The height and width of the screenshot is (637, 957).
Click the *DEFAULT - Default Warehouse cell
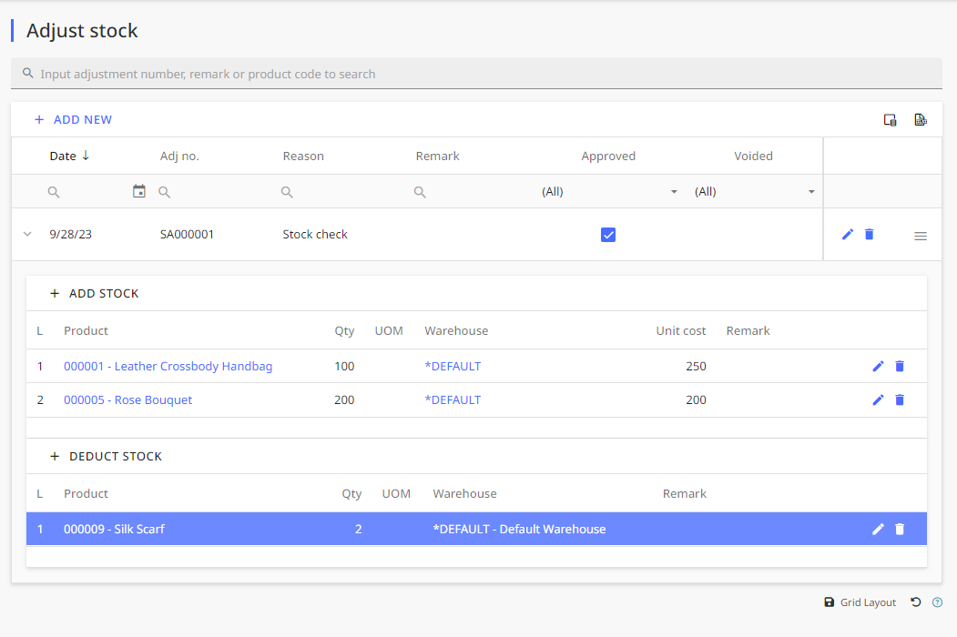[519, 529]
